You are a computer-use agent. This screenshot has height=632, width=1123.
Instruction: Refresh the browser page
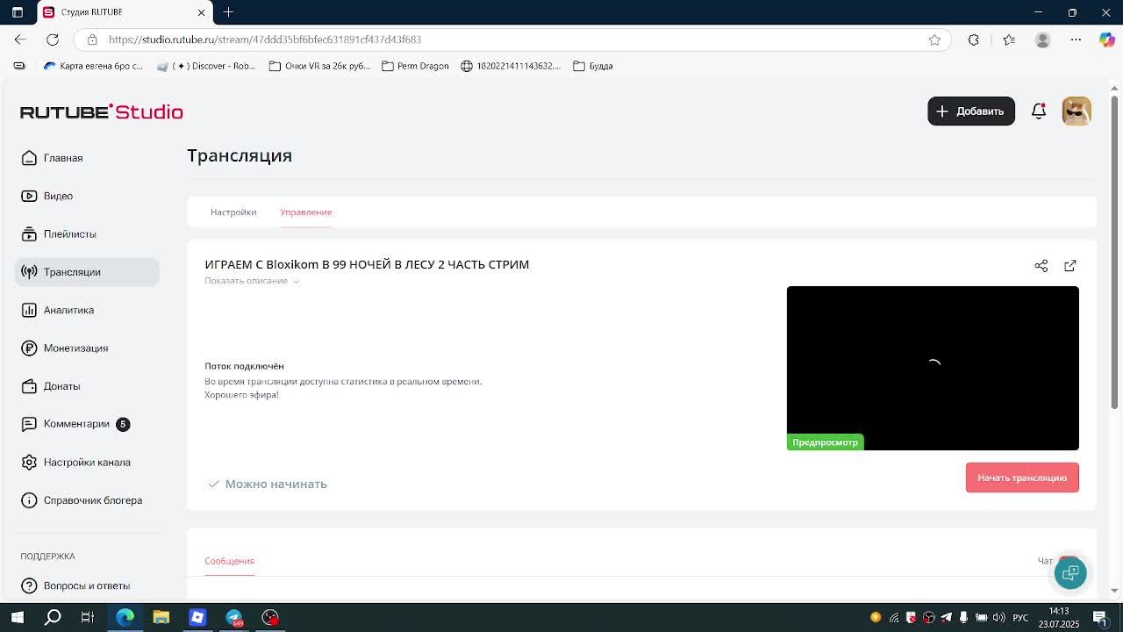[53, 39]
